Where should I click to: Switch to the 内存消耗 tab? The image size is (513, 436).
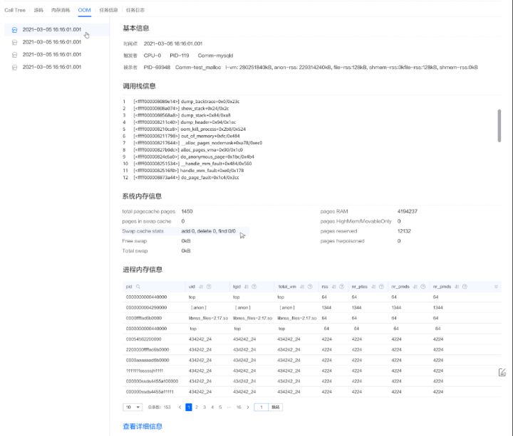(61, 10)
